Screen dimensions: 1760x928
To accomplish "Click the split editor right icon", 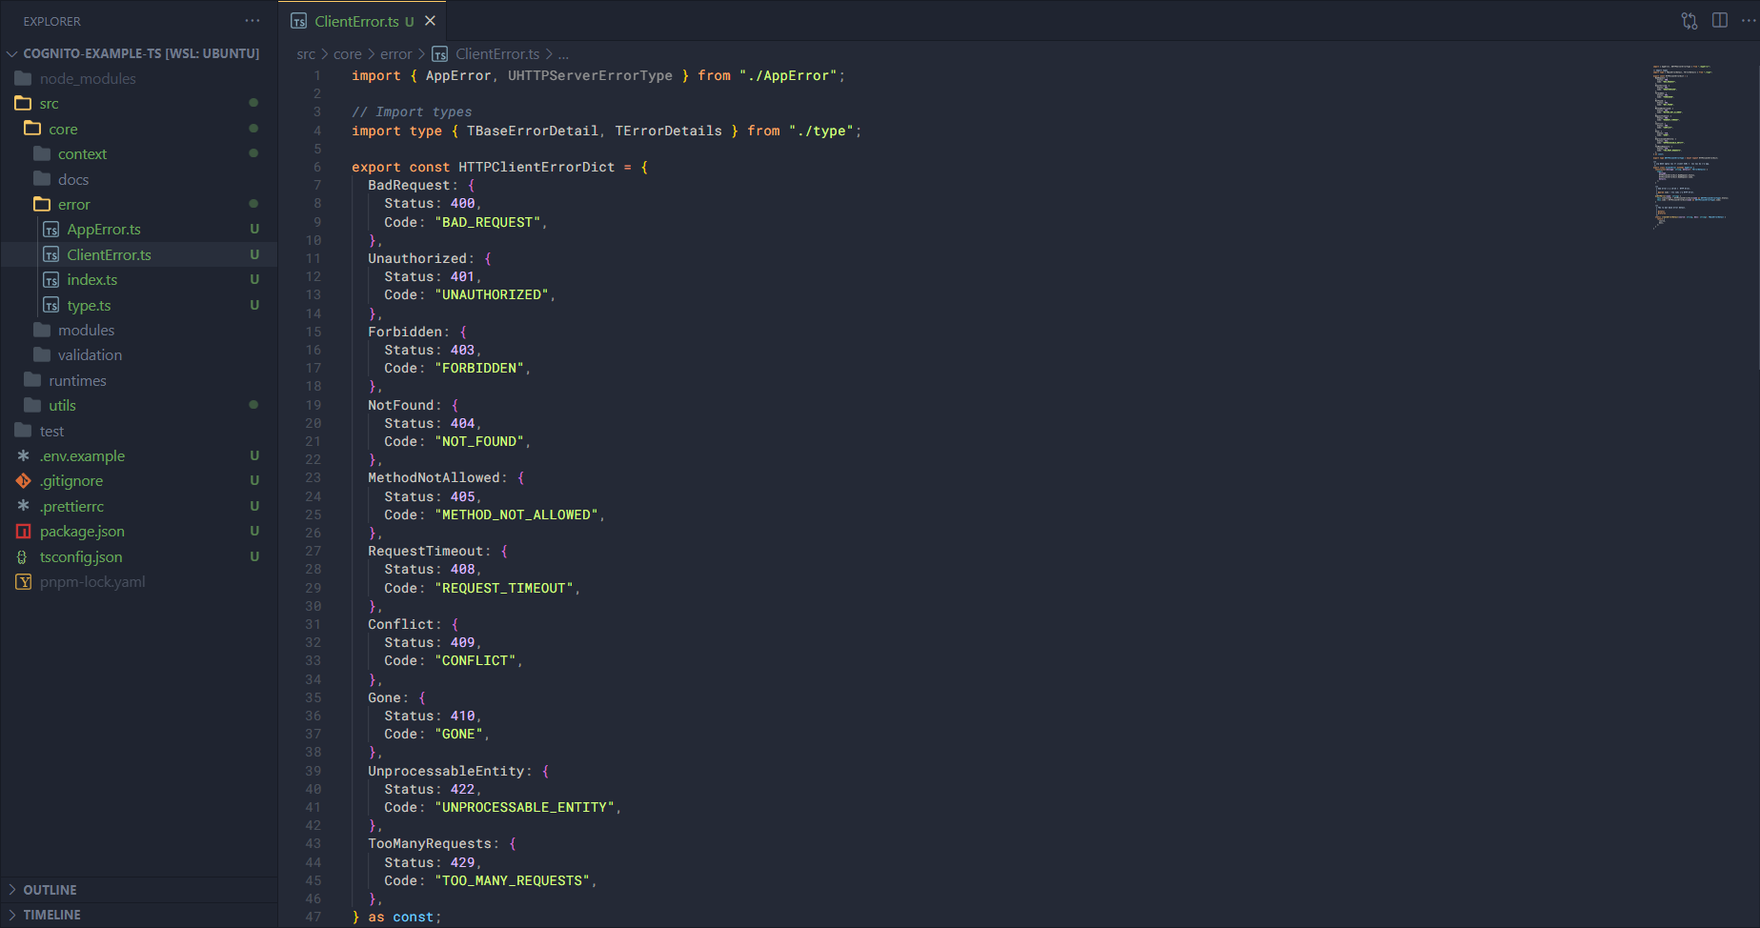I will (x=1719, y=21).
